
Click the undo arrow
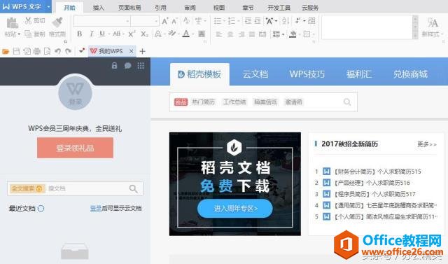tap(57, 51)
